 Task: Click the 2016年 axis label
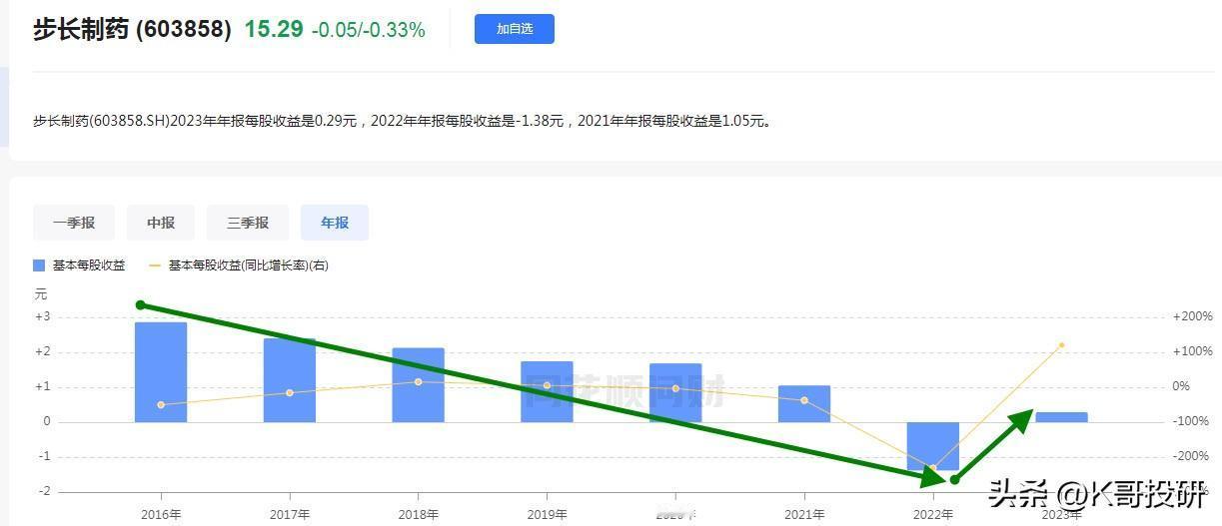[161, 515]
